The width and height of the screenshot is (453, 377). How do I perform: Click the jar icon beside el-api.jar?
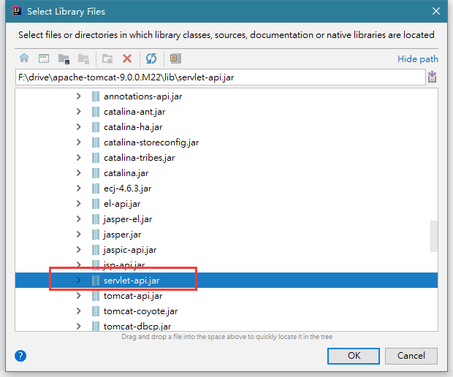point(96,203)
